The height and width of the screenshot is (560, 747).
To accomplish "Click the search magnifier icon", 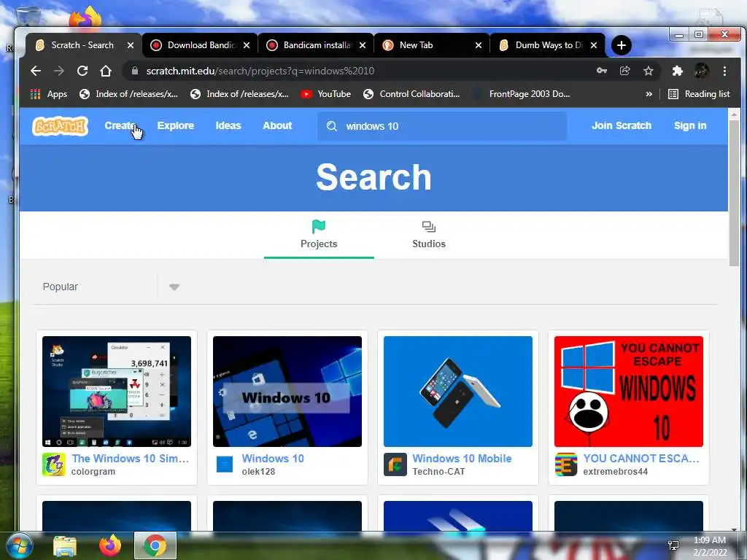I will point(332,126).
